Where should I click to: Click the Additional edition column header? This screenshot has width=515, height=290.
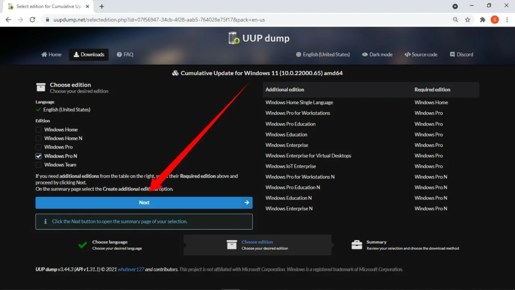point(285,90)
